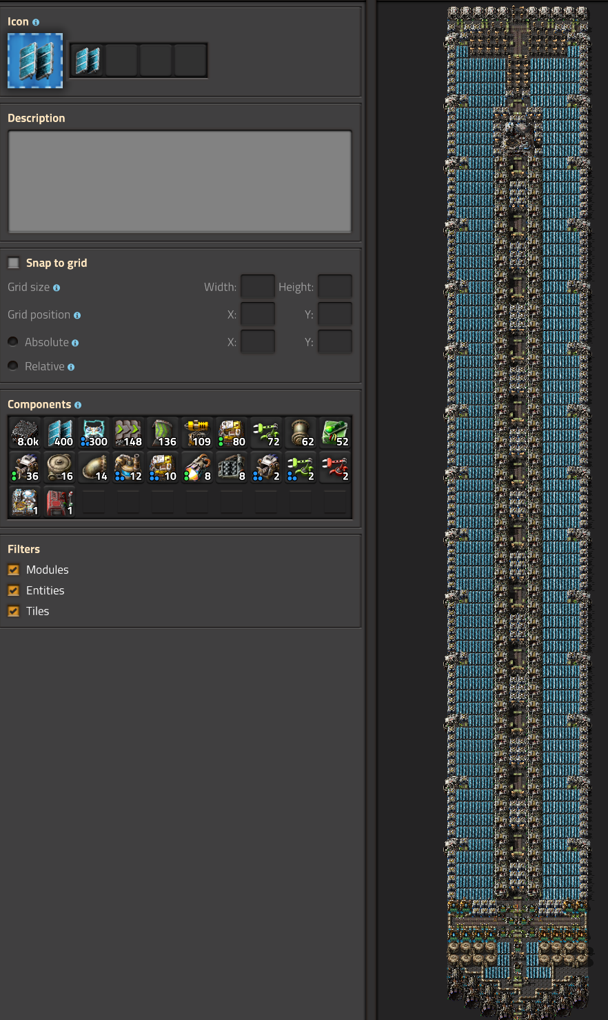This screenshot has height=1020, width=608.
Task: Select the red inserter component with count 2
Action: [x=335, y=468]
